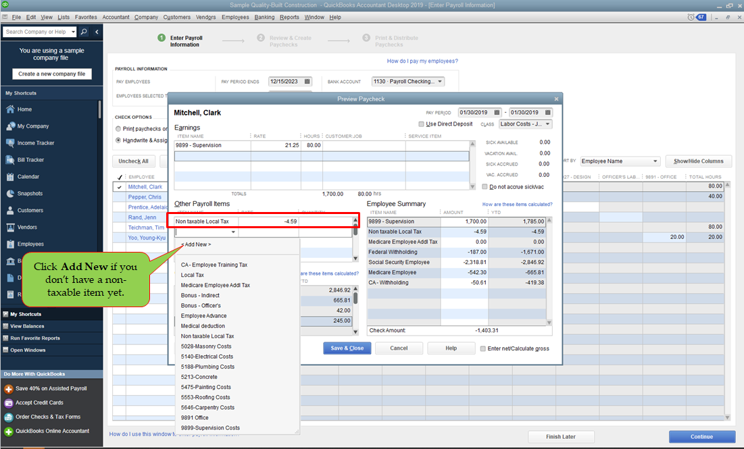Screen dimensions: 744x449
Task: Click the 9899 - Supervision earnings item cell
Action: pos(212,145)
